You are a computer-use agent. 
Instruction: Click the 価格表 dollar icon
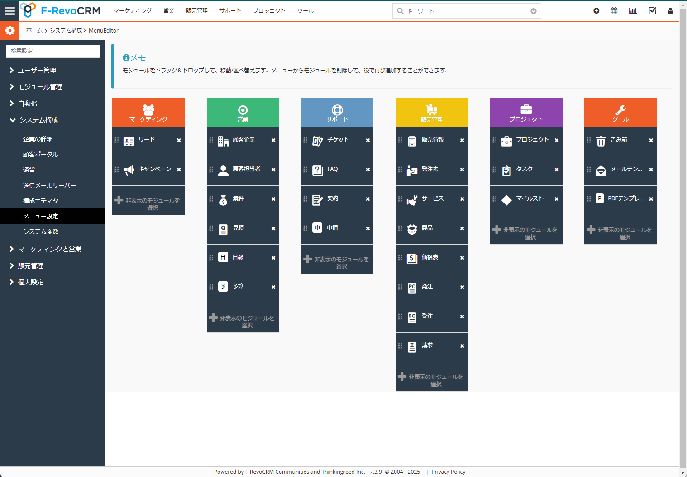pyautogui.click(x=412, y=259)
